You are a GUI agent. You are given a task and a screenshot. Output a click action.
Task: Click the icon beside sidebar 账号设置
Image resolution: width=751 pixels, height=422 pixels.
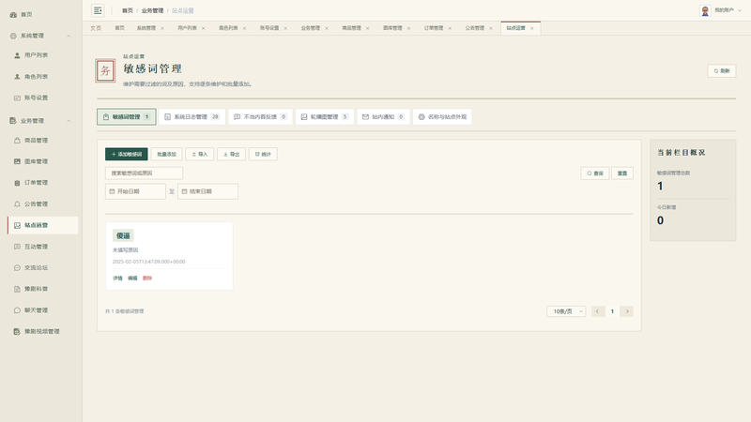[17, 98]
